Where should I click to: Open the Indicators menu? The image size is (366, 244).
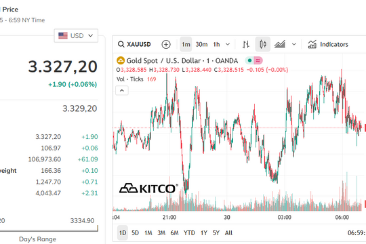click(328, 44)
